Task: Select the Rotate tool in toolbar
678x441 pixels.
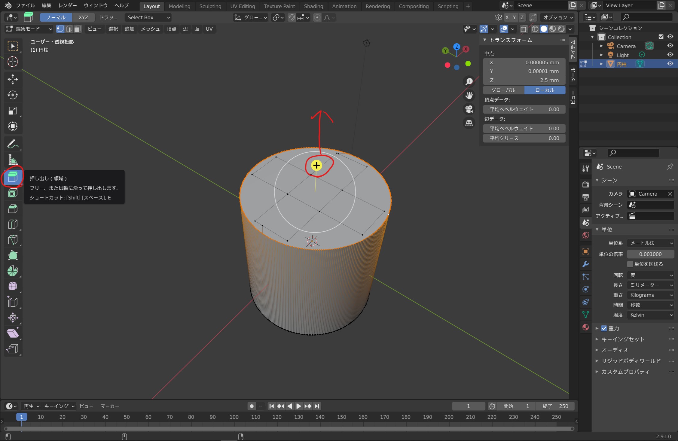Action: tap(13, 95)
